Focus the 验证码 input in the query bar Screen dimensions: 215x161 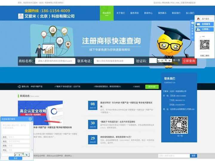click(x=153, y=61)
